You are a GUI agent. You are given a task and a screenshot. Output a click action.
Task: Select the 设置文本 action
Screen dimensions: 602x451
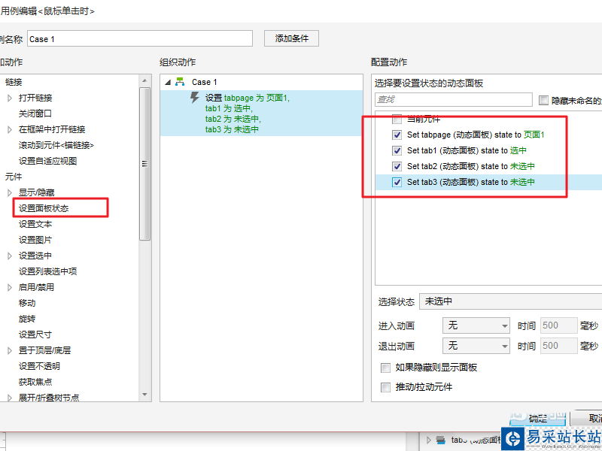35,224
